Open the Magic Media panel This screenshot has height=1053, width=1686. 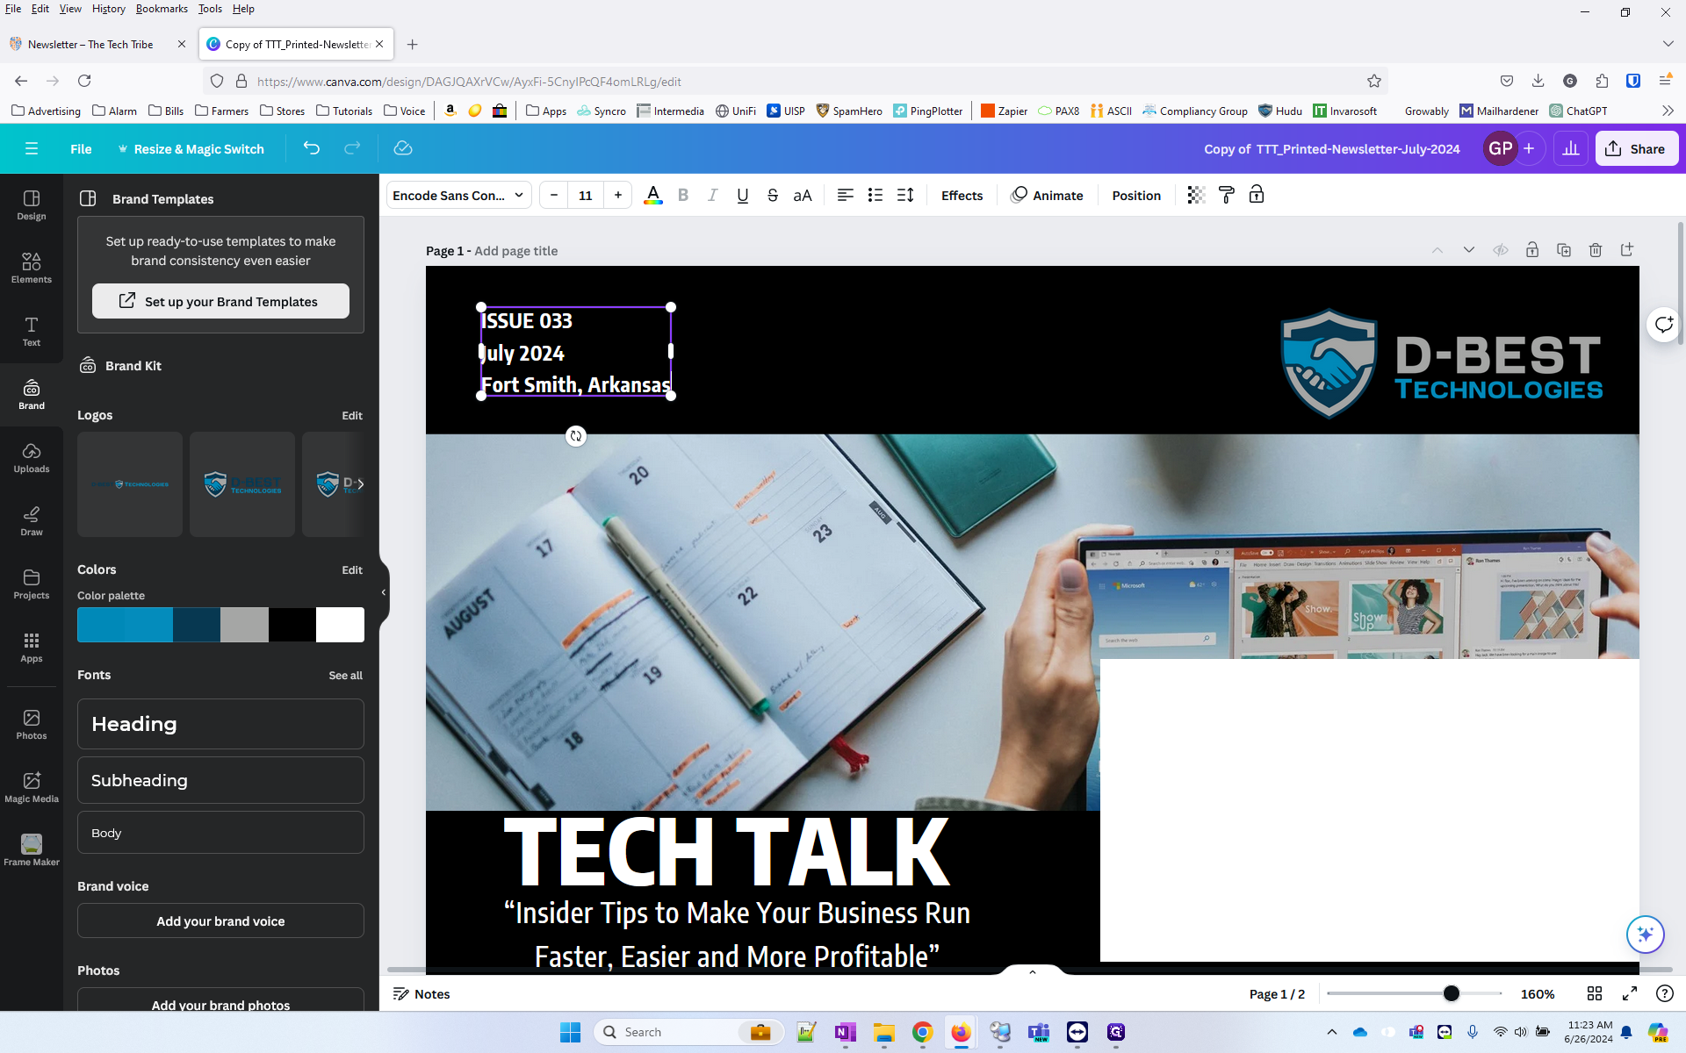pyautogui.click(x=32, y=788)
